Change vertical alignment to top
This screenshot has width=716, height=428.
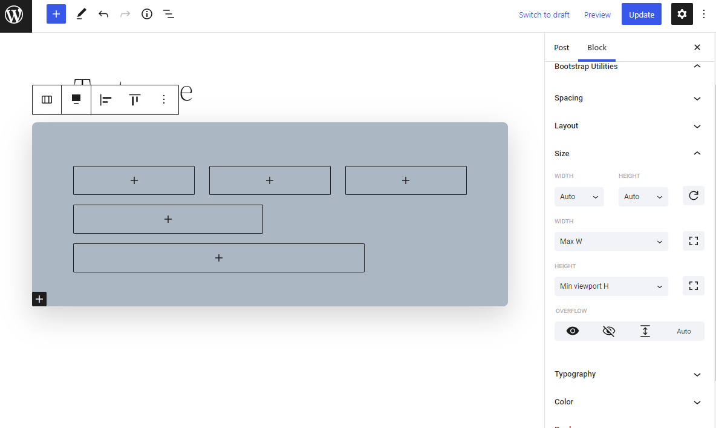click(135, 100)
